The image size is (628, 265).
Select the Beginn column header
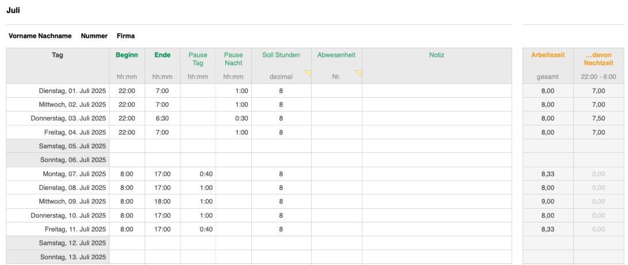(127, 55)
